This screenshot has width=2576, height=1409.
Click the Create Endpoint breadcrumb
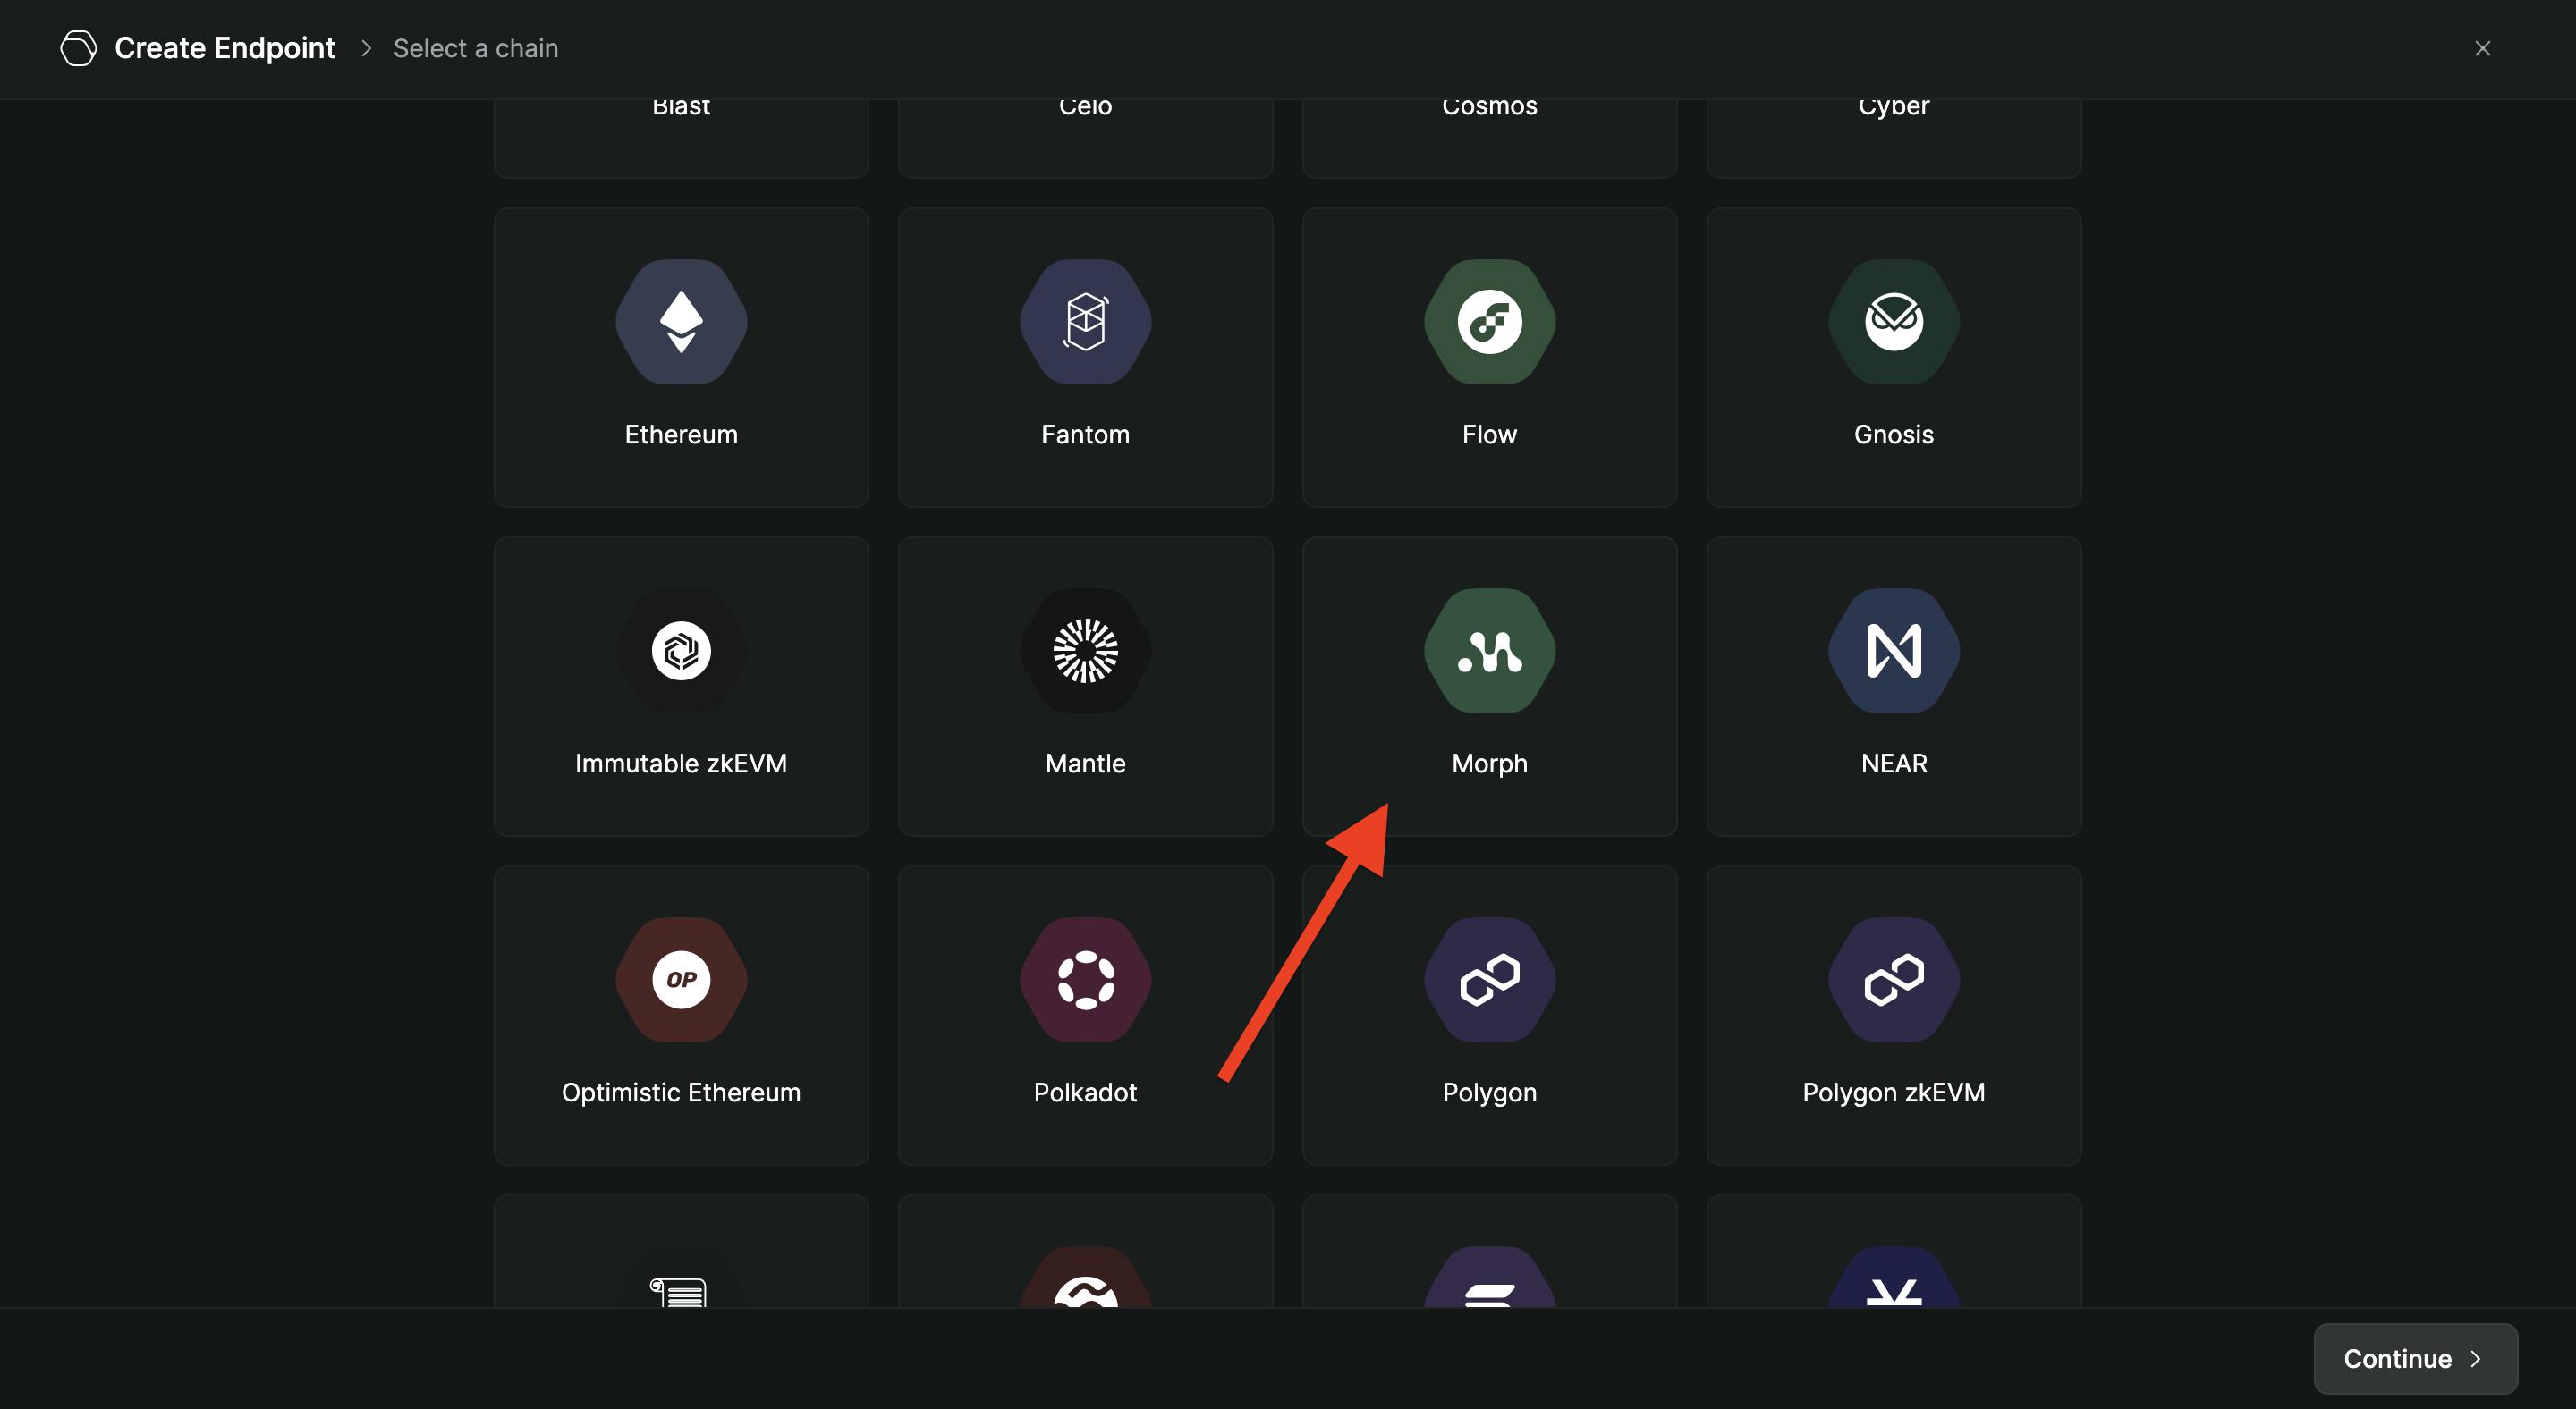(x=225, y=48)
